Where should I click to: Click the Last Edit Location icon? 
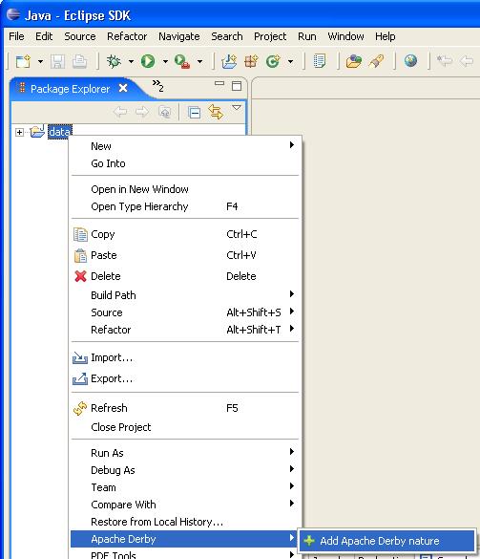(445, 61)
